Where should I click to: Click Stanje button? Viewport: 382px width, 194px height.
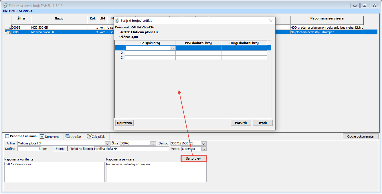[60, 149]
